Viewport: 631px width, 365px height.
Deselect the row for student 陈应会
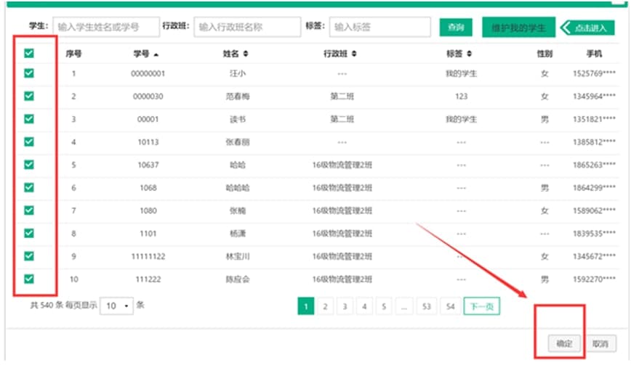click(29, 279)
